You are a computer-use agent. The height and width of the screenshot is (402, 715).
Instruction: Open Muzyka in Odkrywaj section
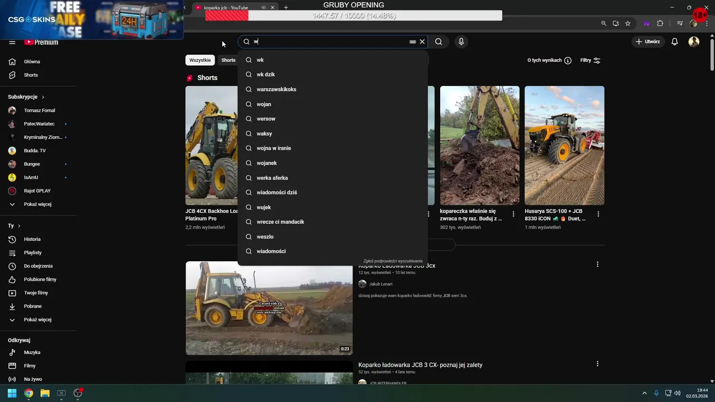click(37, 353)
